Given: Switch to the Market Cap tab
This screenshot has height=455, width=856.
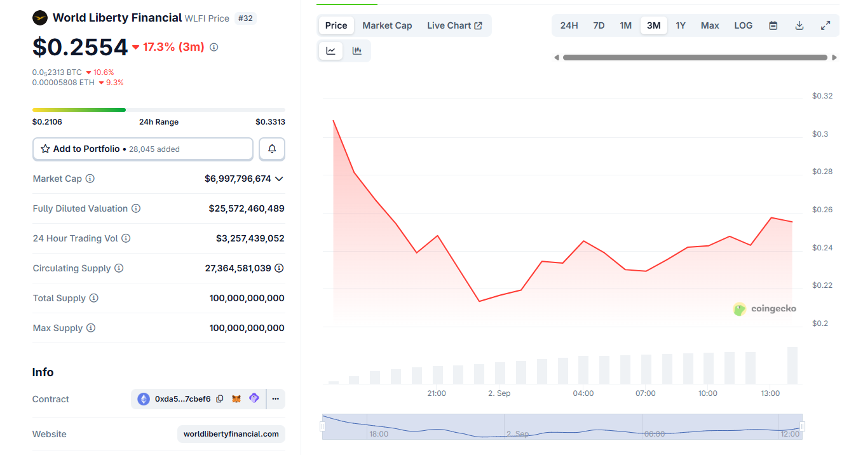Looking at the screenshot, I should (x=387, y=25).
